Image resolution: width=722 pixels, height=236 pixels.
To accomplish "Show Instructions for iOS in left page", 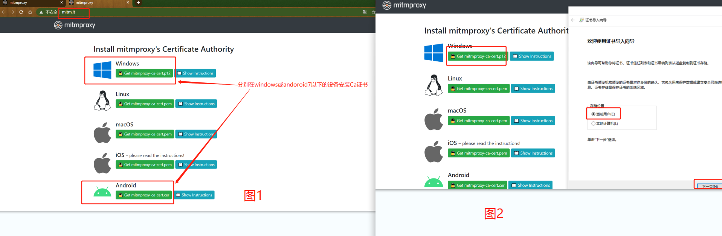I will pos(196,165).
